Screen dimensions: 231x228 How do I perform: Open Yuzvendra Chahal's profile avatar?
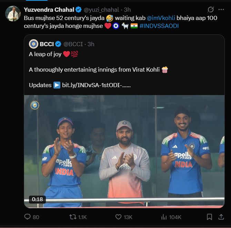click(12, 13)
